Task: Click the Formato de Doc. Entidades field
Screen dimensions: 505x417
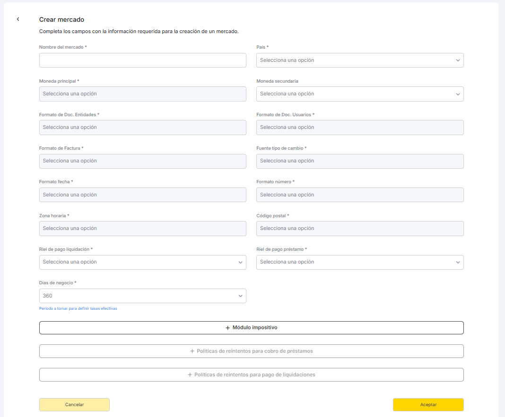Action: point(142,128)
